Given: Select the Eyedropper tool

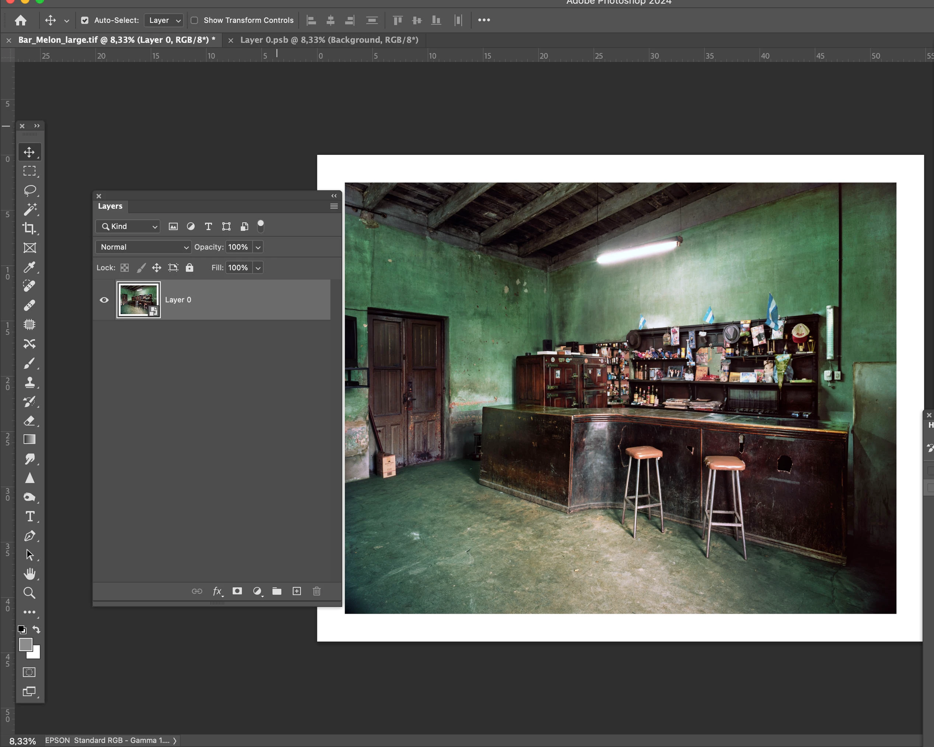Looking at the screenshot, I should 29,267.
